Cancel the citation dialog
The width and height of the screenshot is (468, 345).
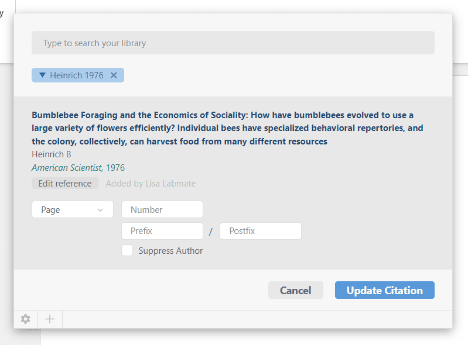click(295, 291)
